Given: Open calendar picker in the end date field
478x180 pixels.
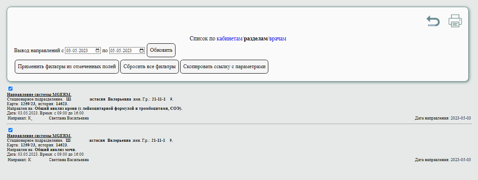Looking at the screenshot, I should tap(141, 50).
